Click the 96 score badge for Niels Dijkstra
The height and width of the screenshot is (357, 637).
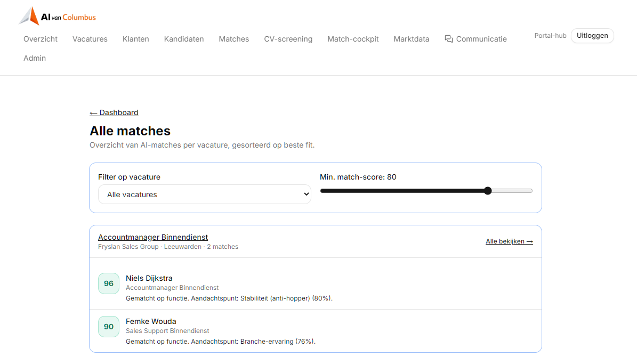(108, 283)
